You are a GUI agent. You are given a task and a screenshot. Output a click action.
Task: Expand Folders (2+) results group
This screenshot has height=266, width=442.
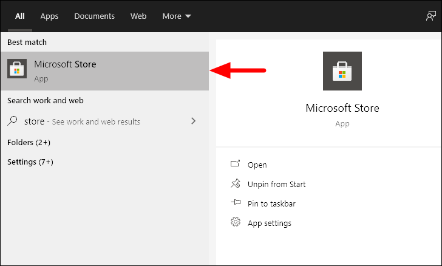point(29,143)
